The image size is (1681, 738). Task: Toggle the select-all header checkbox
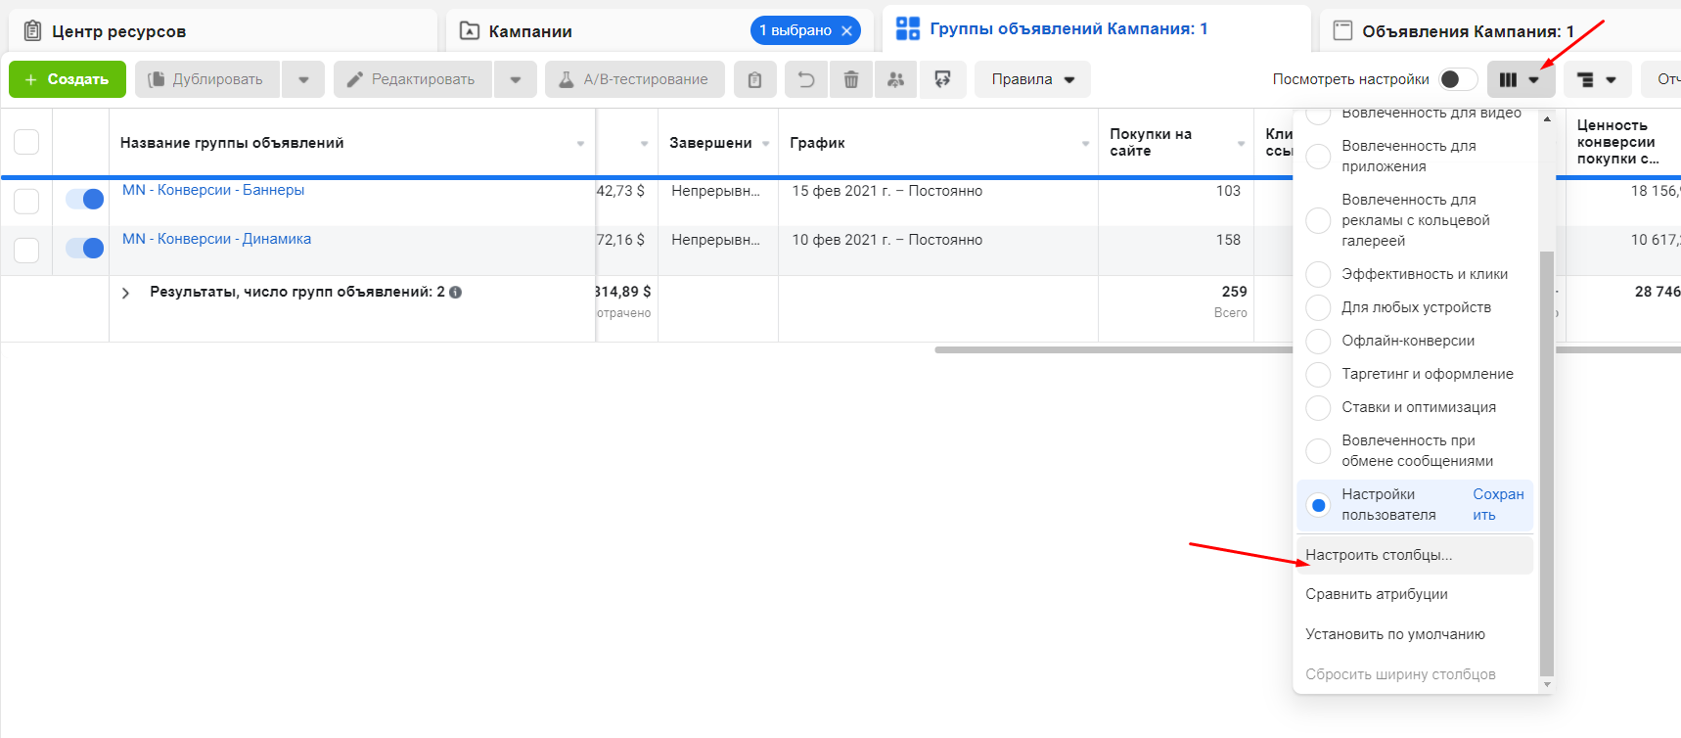point(26,142)
